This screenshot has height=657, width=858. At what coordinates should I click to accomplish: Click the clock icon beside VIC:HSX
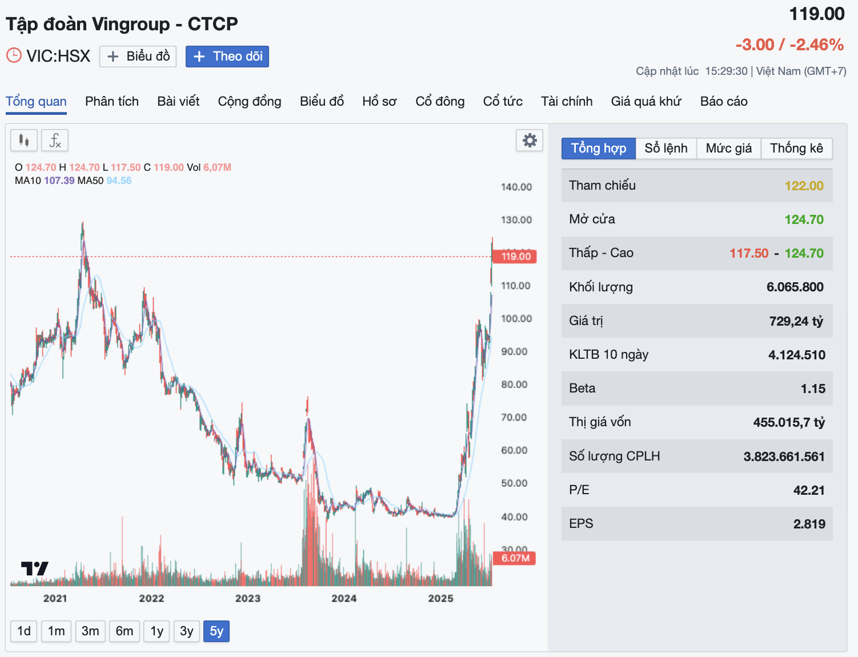pos(14,55)
